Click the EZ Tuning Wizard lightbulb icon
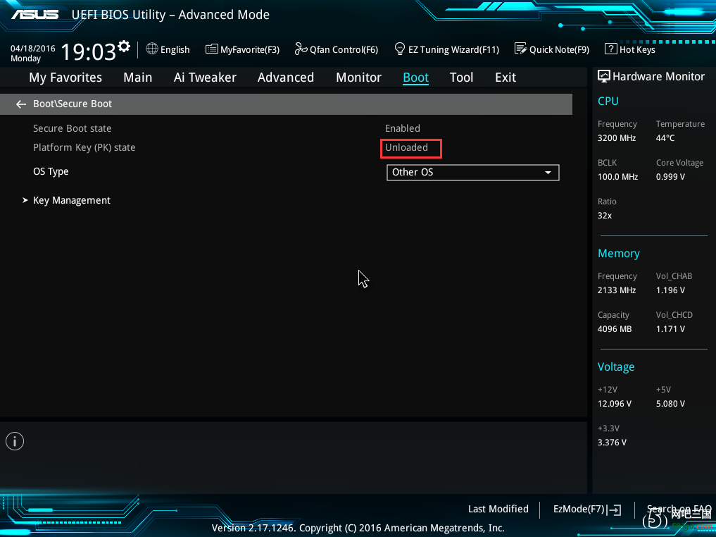 pyautogui.click(x=400, y=49)
